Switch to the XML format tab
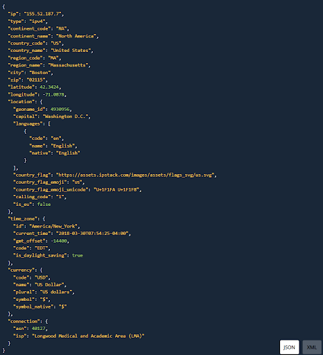Screen dimensions: 323x355 click(x=312, y=347)
